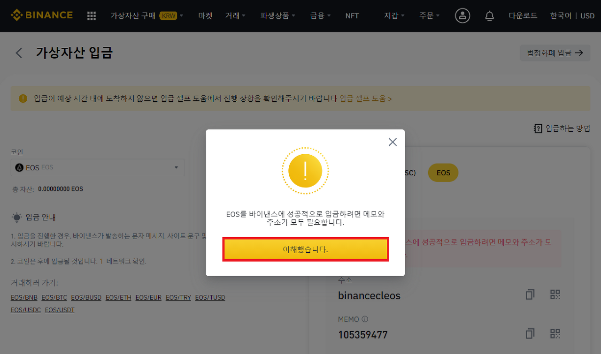Open the NFT menu item

[x=352, y=15]
